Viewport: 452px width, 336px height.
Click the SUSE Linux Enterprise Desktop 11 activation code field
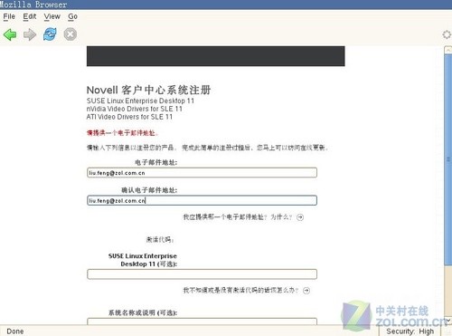click(202, 274)
